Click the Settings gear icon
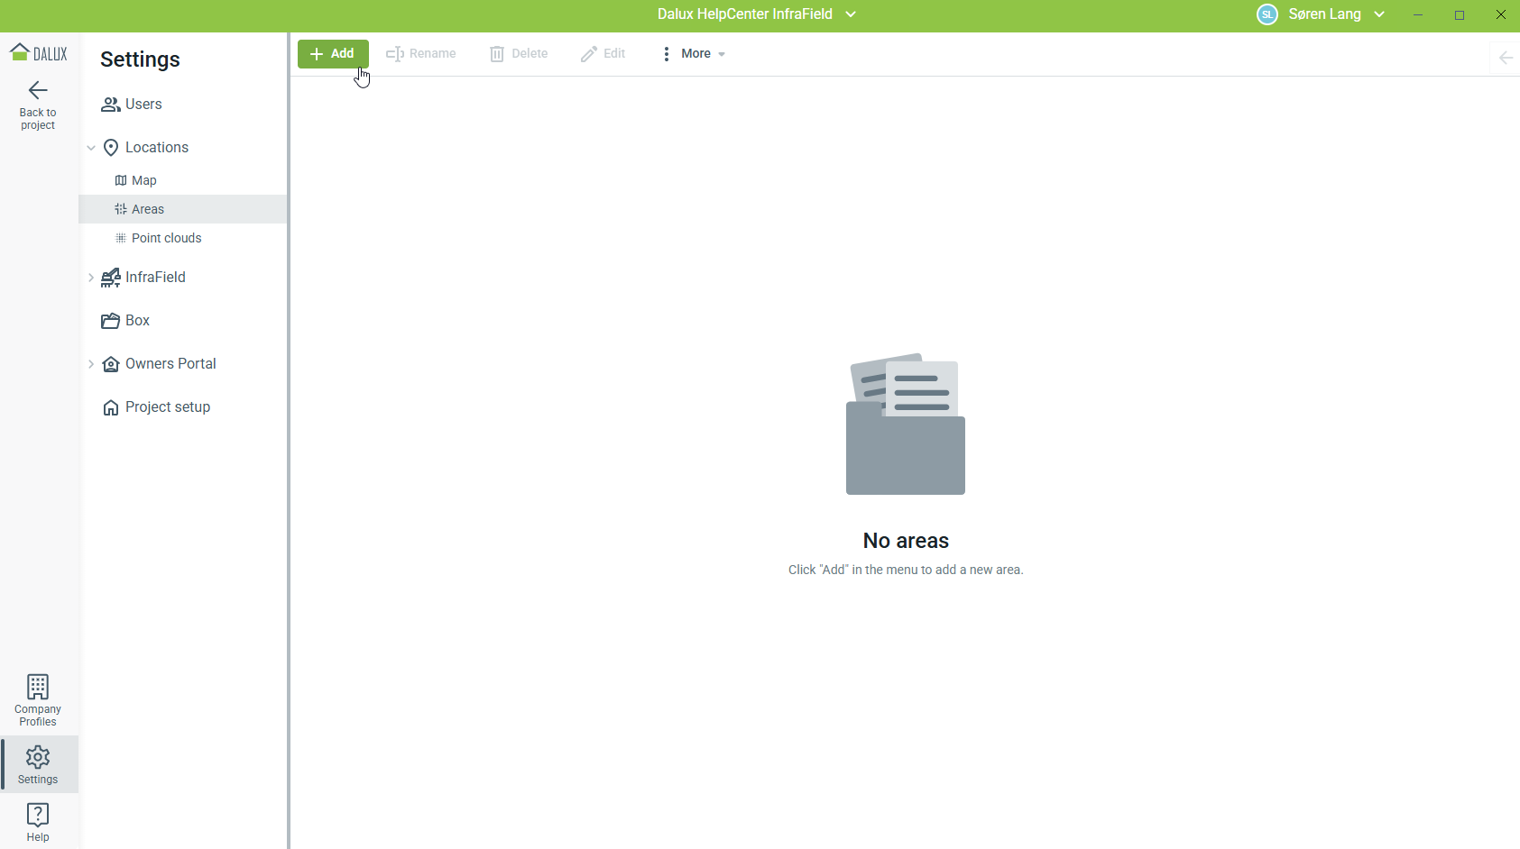Screen dimensions: 1520x849 38,757
